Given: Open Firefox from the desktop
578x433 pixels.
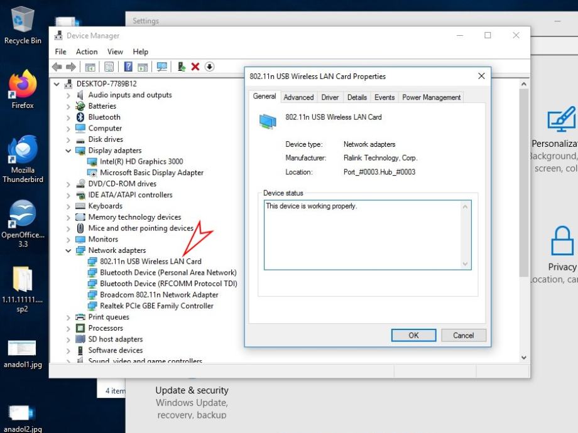Looking at the screenshot, I should pos(23,88).
